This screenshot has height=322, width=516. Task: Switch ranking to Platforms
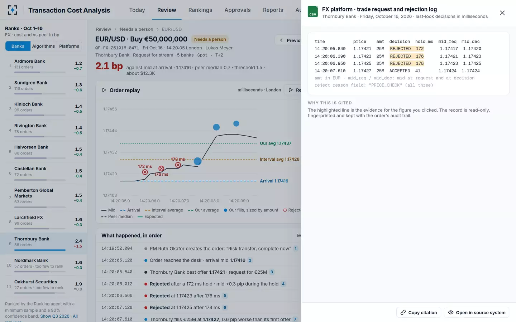pos(69,46)
